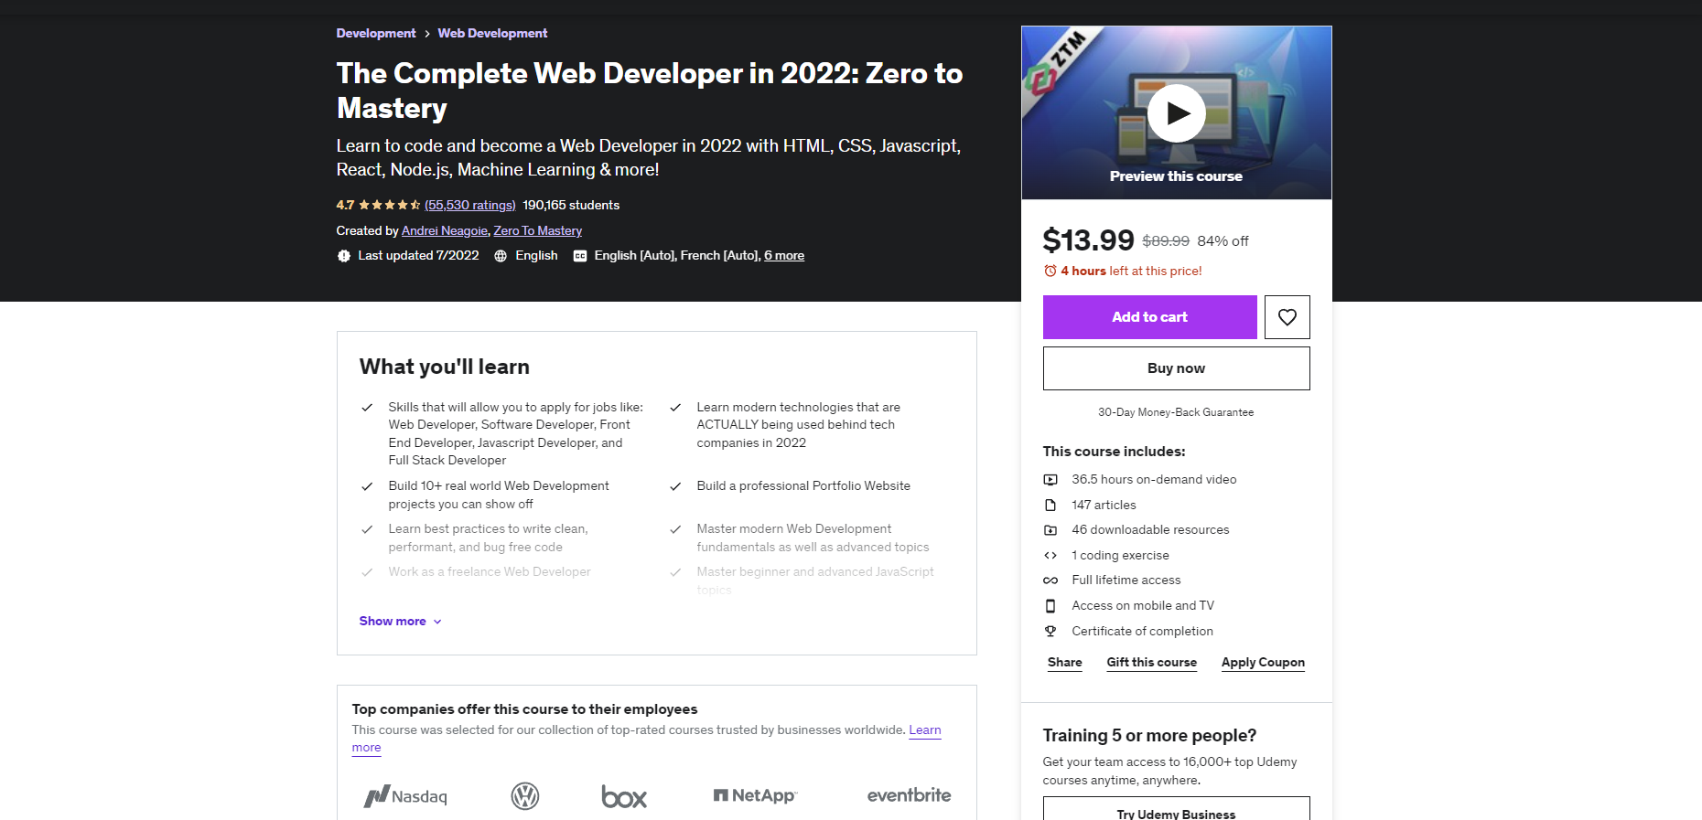Click the Box company logo
The height and width of the screenshot is (820, 1702).
pos(624,796)
